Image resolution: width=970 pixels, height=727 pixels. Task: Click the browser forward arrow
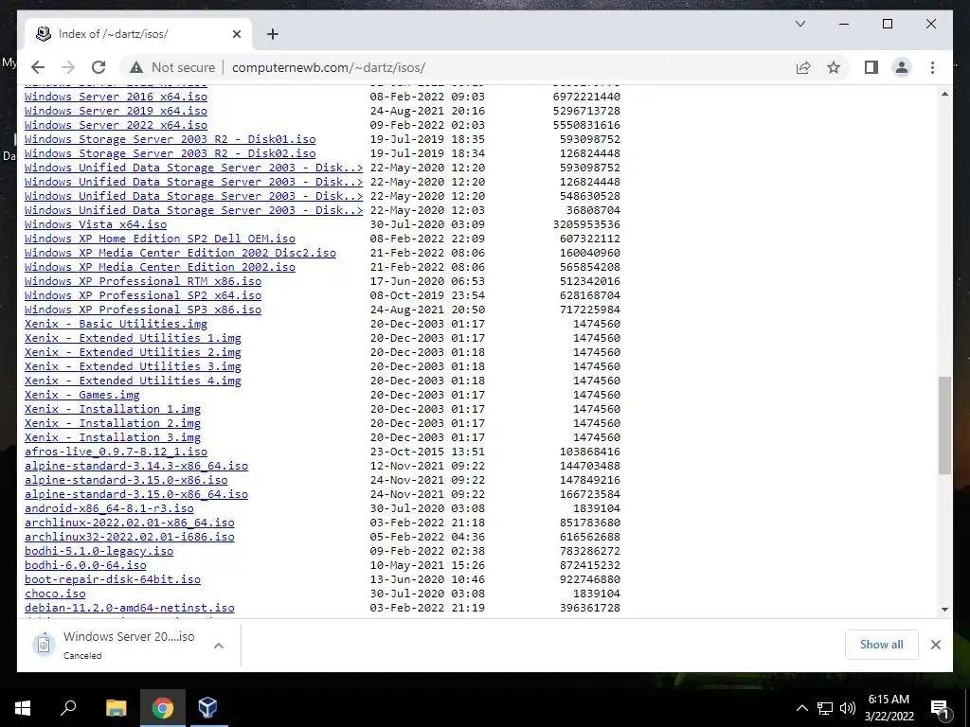[68, 67]
